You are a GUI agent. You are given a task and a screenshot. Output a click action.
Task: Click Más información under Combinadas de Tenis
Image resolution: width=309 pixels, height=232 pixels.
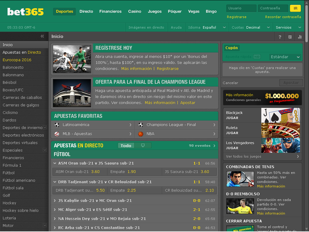pyautogui.click(x=271, y=186)
